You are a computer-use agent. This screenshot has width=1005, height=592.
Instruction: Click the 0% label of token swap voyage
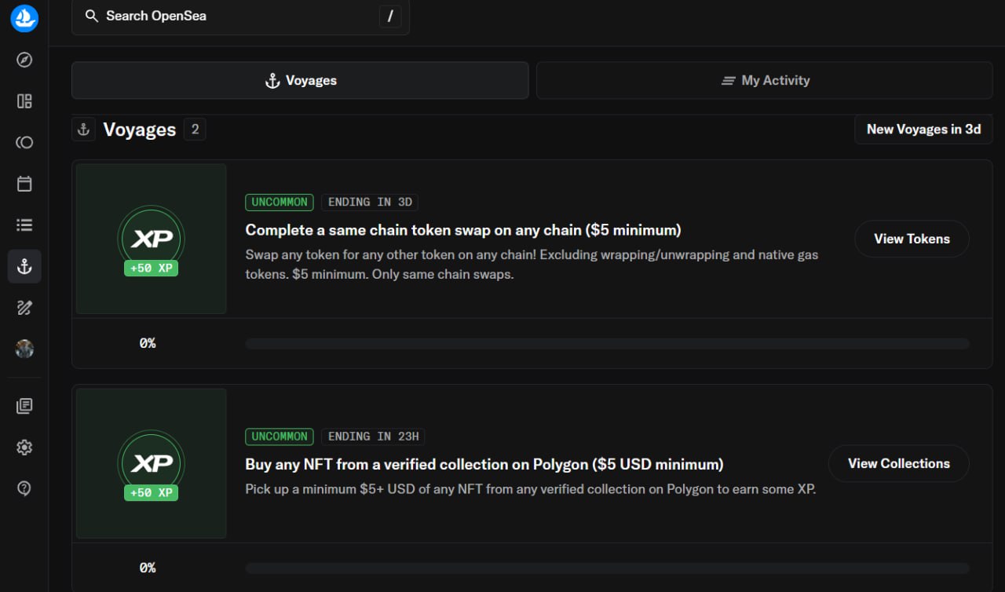148,343
